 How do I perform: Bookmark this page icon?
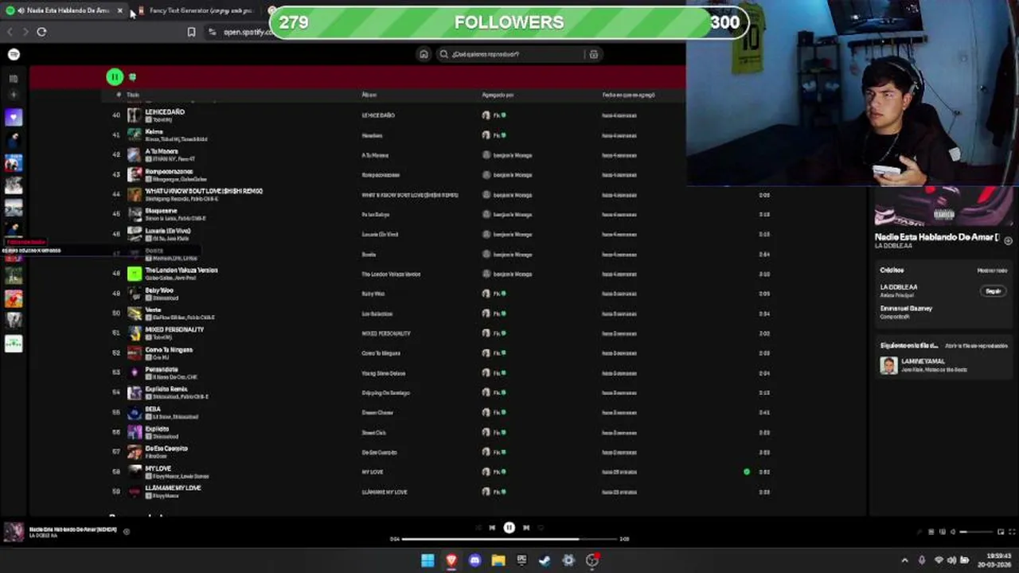191,32
